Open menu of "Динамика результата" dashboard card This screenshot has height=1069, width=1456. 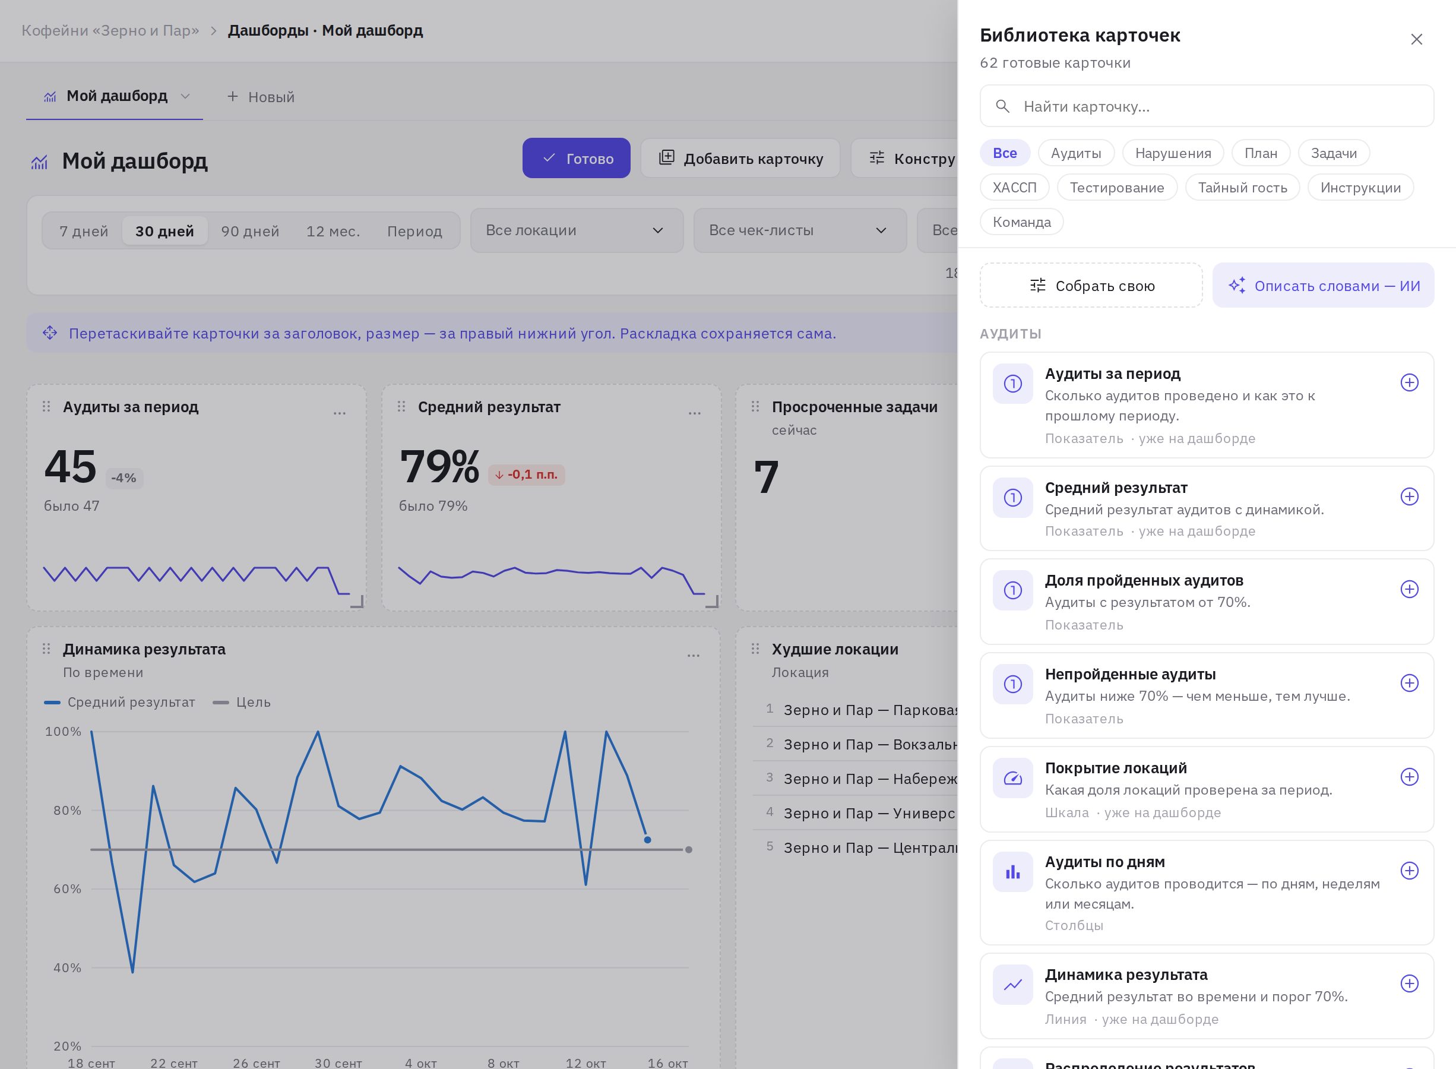click(694, 656)
